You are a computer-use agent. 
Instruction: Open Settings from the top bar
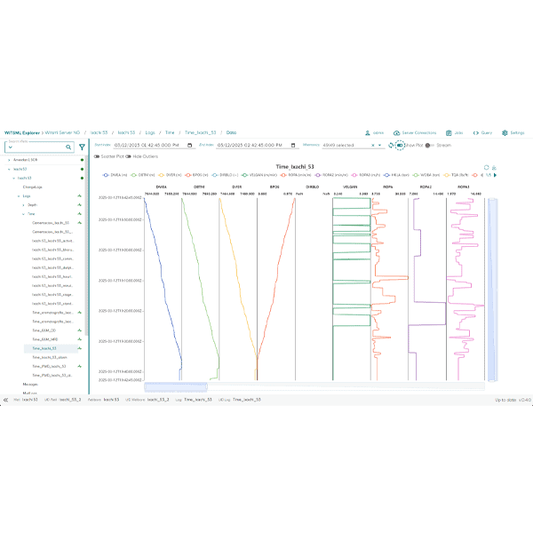coord(513,132)
